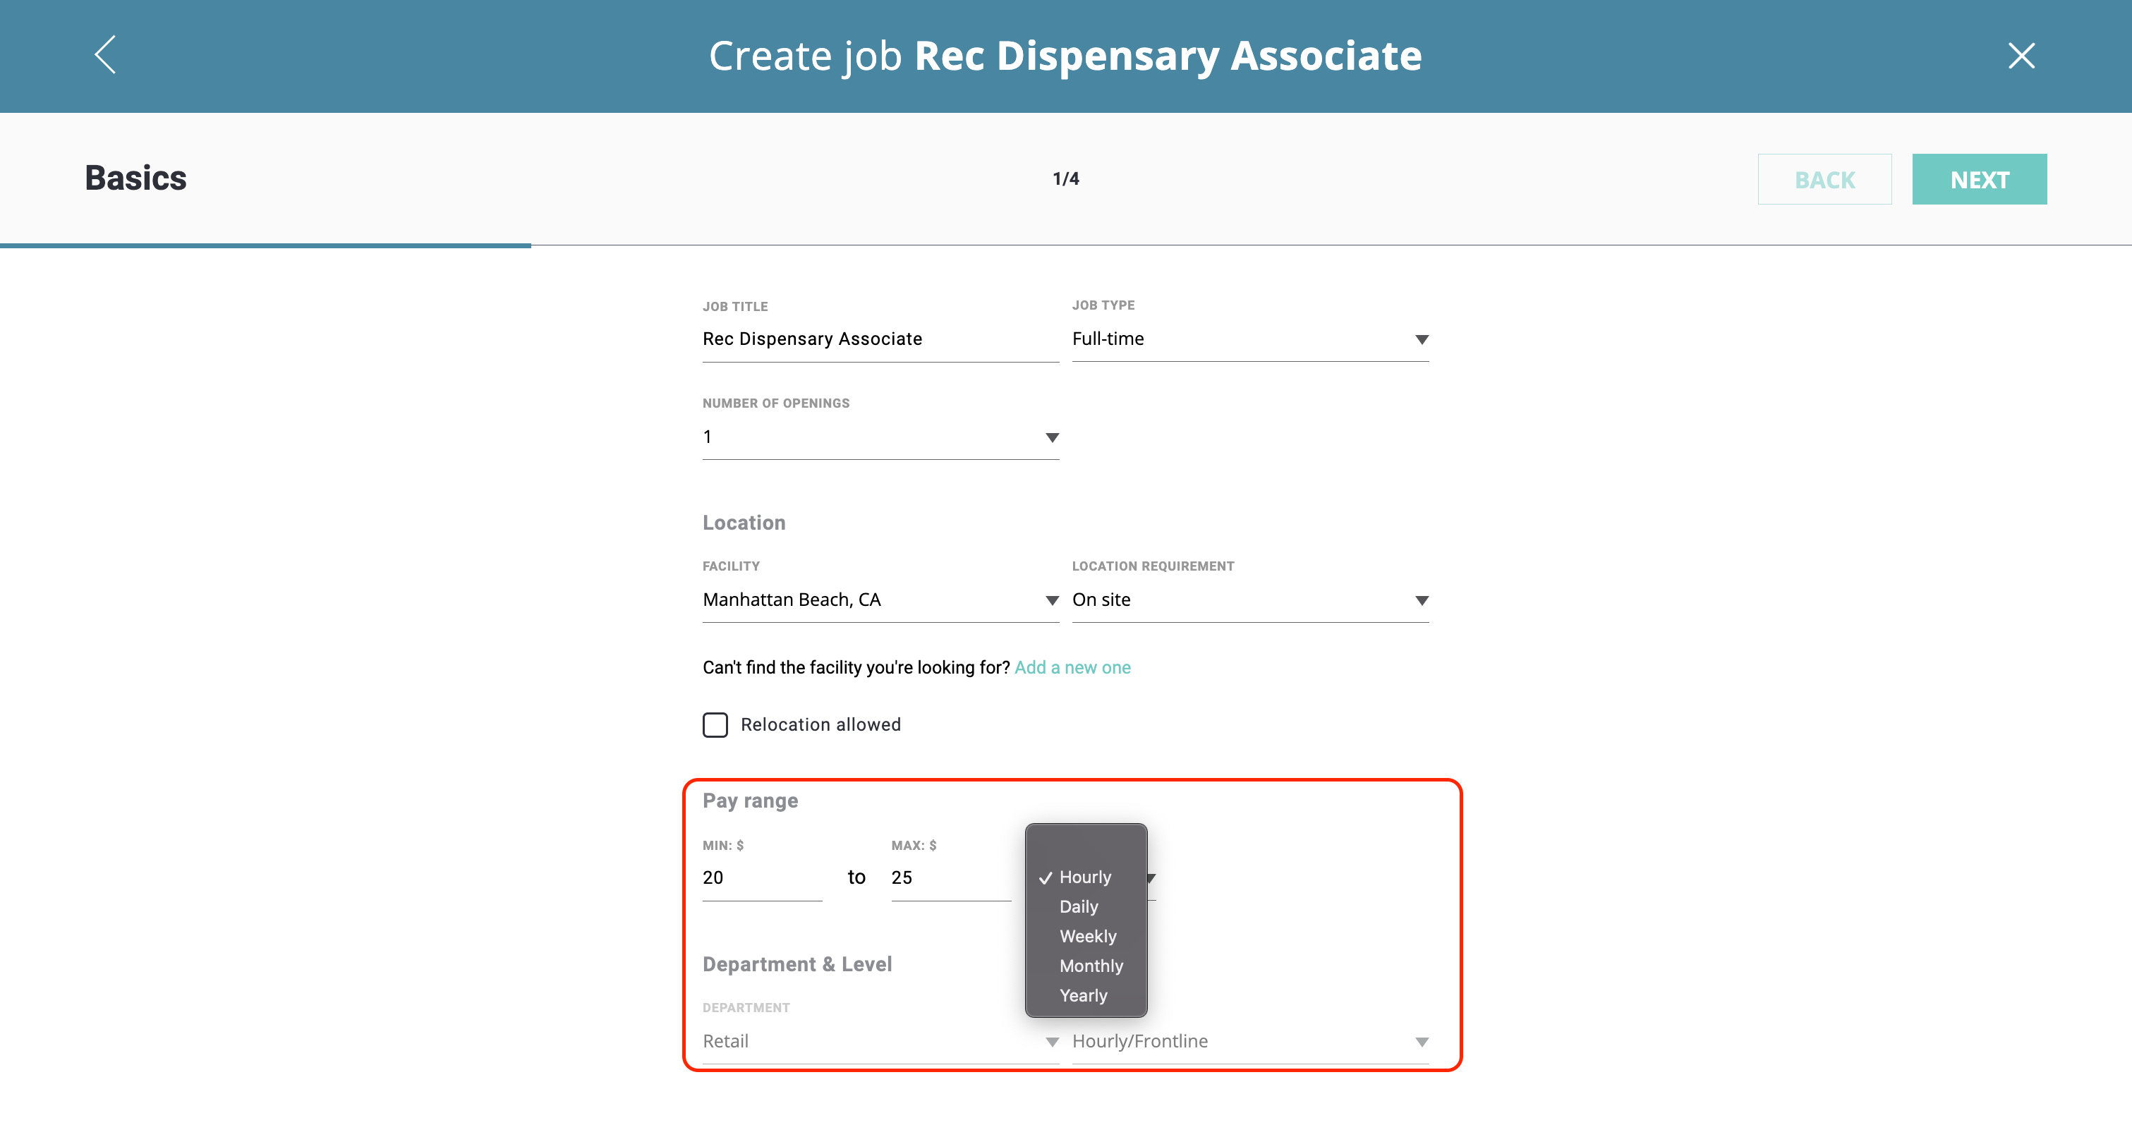Image resolution: width=2132 pixels, height=1137 pixels.
Task: Click the minimum pay input field
Action: click(x=761, y=877)
